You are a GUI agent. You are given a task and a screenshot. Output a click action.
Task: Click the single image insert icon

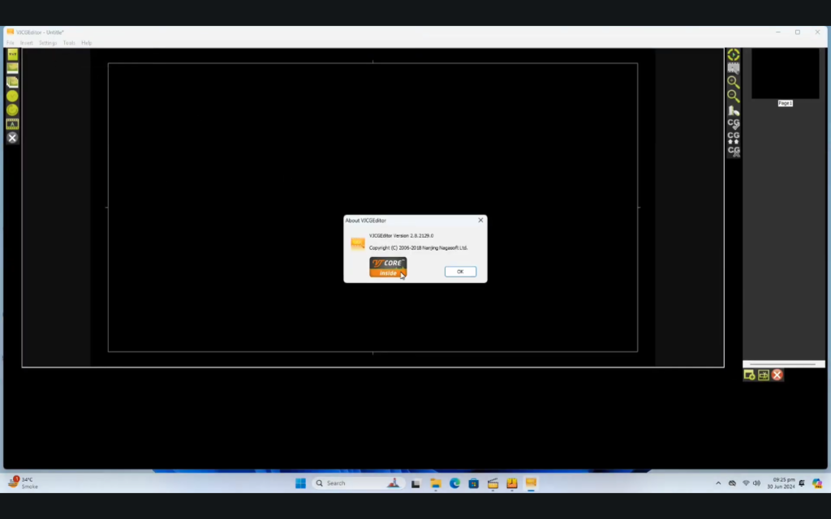(x=12, y=68)
